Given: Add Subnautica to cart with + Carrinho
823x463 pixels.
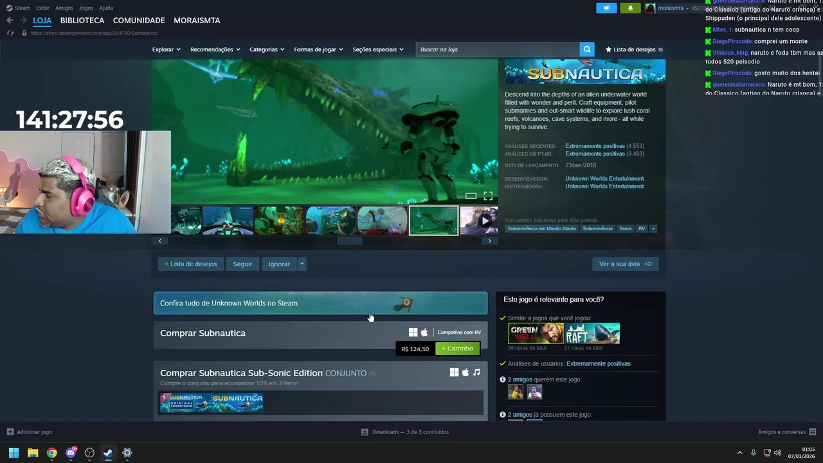Looking at the screenshot, I should click(457, 349).
